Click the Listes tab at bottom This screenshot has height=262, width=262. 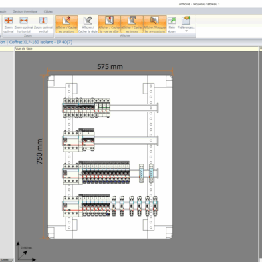click(x=5, y=259)
